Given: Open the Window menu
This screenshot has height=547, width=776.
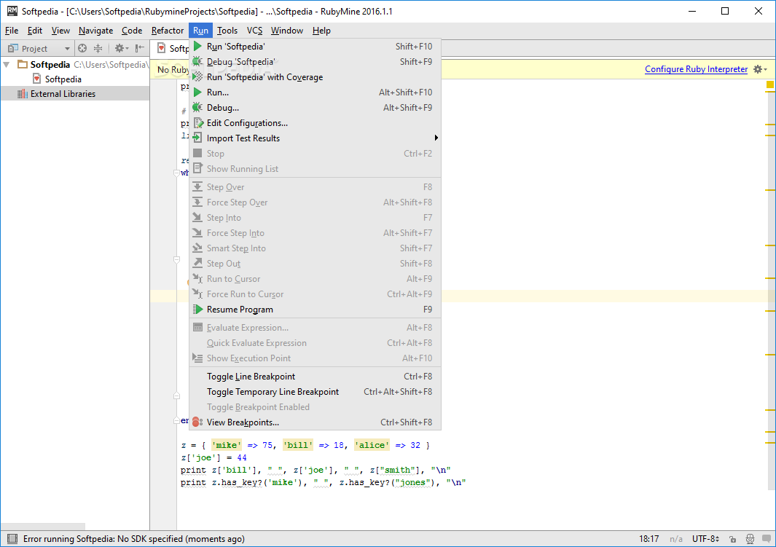Looking at the screenshot, I should coord(286,31).
